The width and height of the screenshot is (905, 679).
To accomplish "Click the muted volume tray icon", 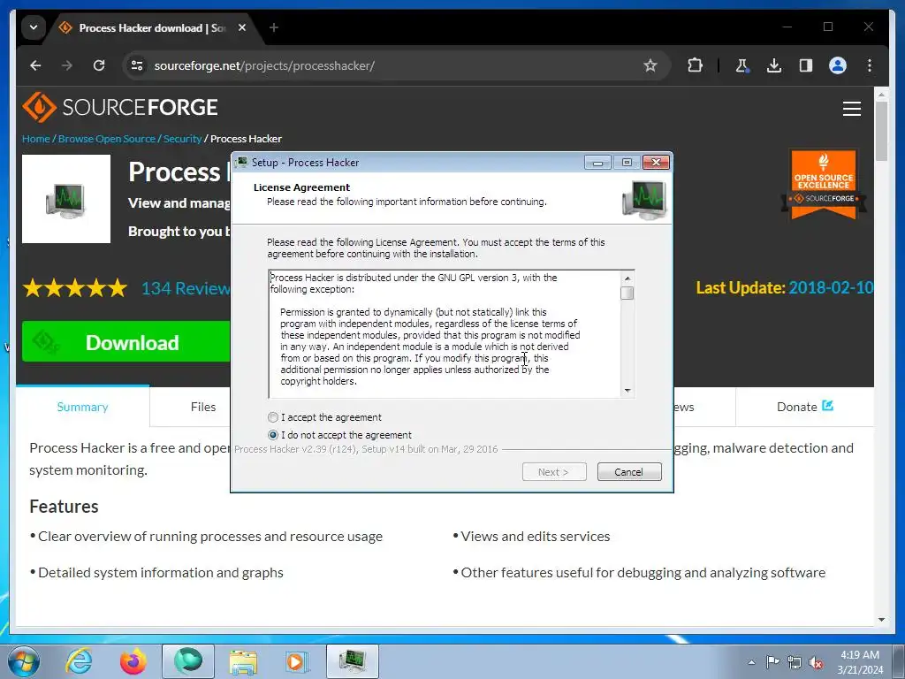I will click(x=816, y=662).
